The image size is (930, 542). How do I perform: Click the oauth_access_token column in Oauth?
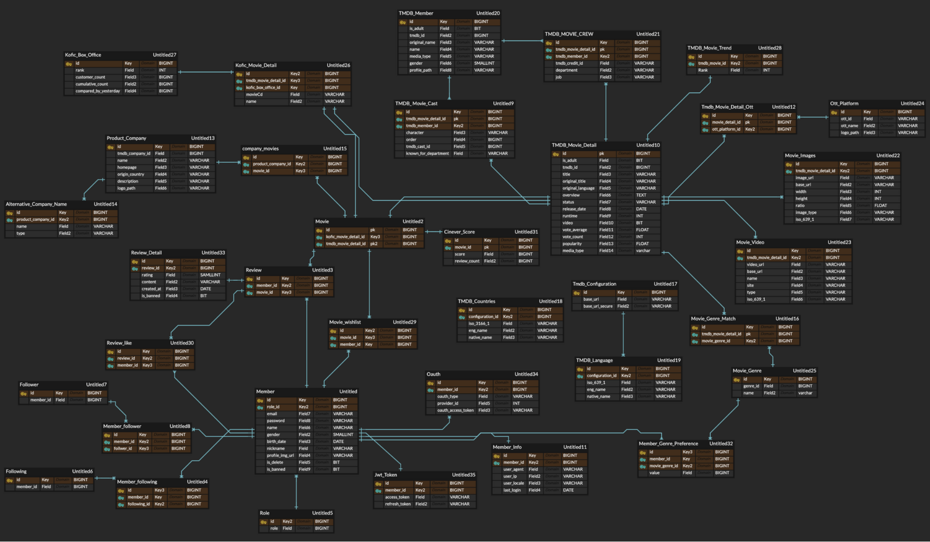[455, 411]
